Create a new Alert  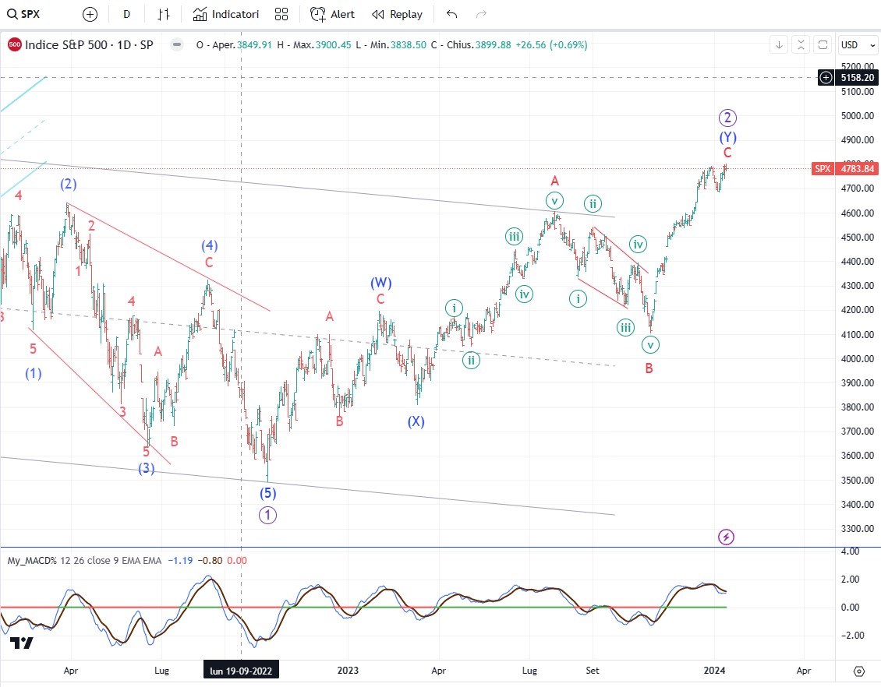[x=333, y=14]
